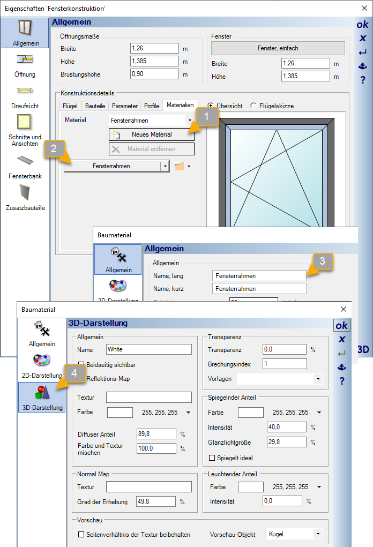Expand the Material Fensterrahmen combo box
The width and height of the screenshot is (373, 547).
click(189, 121)
